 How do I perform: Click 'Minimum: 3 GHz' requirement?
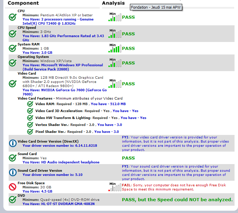[x=37, y=32]
